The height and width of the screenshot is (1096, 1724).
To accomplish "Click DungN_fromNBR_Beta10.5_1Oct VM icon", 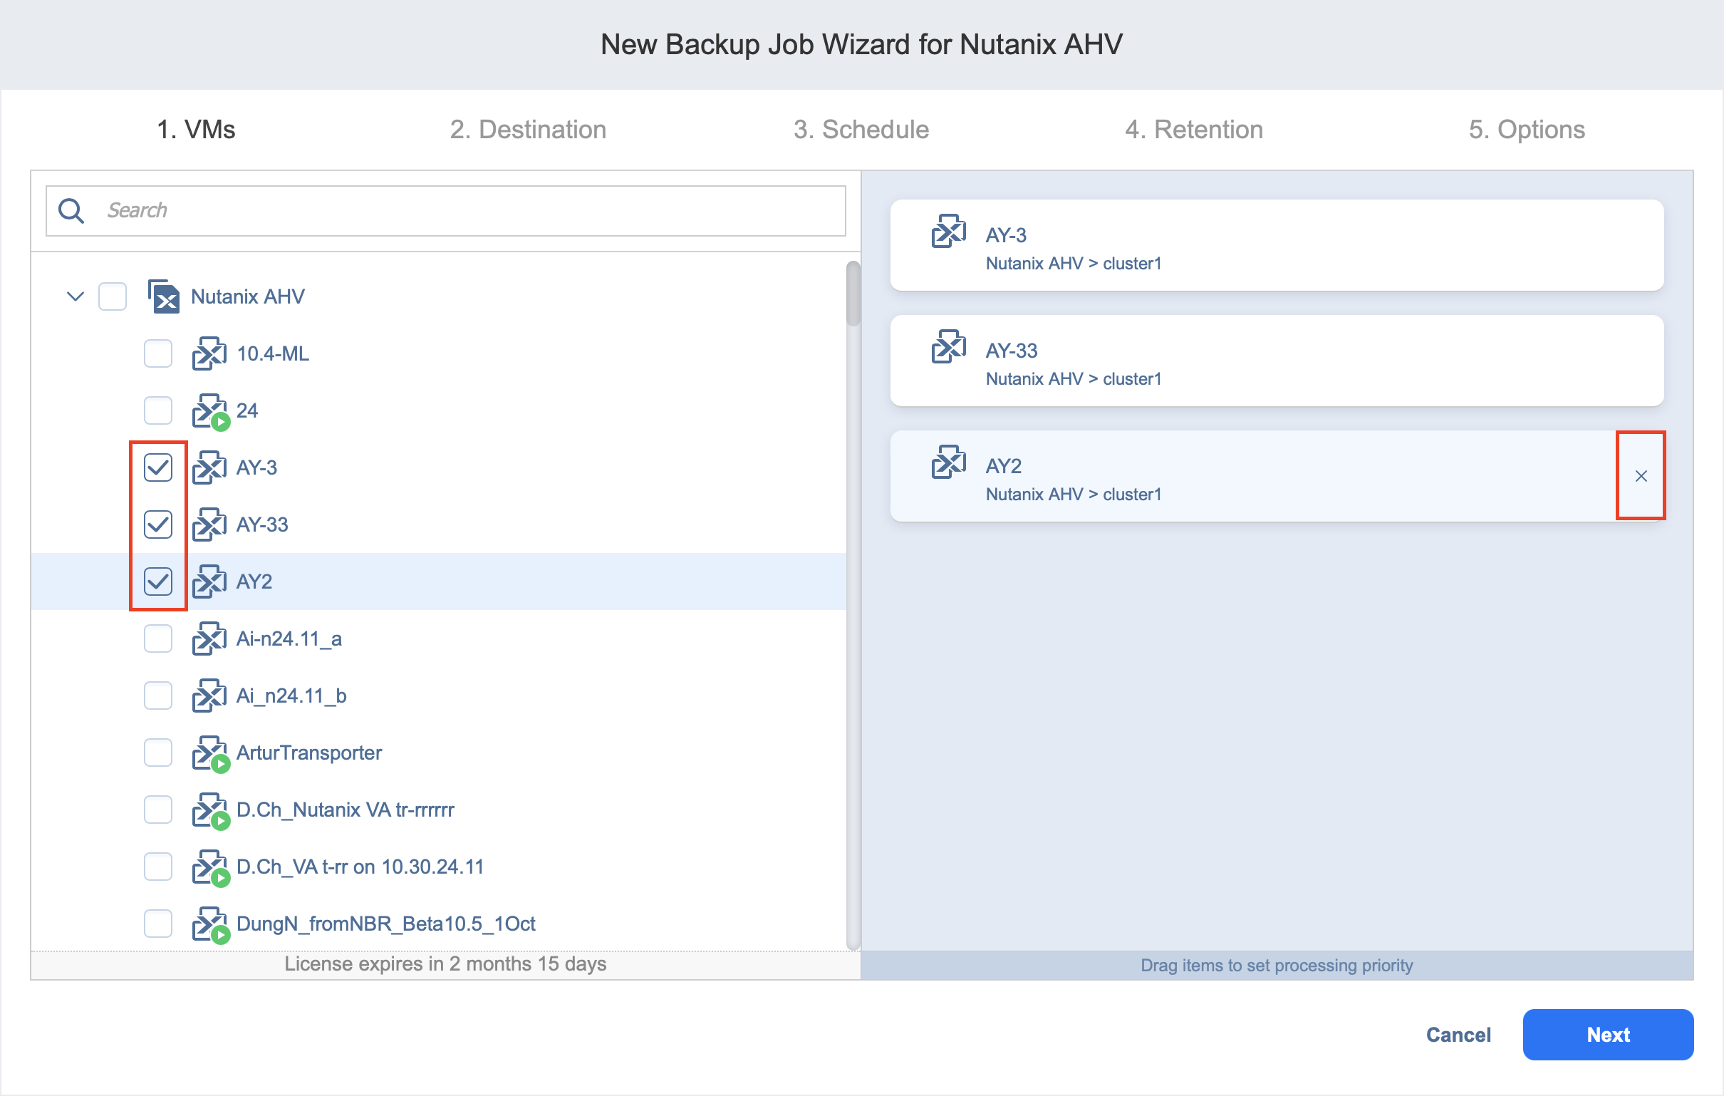I will [209, 924].
